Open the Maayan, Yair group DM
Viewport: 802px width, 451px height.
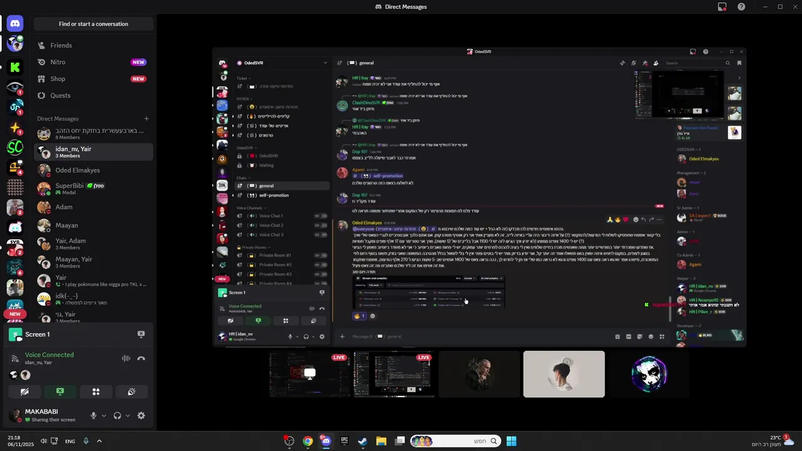[x=93, y=262]
